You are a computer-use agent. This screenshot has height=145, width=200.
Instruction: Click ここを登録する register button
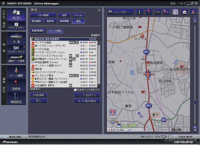pos(87,95)
